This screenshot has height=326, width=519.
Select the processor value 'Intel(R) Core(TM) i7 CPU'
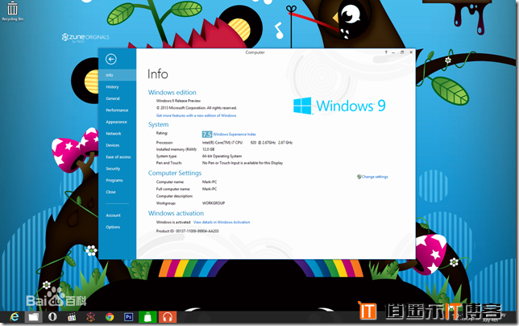222,143
